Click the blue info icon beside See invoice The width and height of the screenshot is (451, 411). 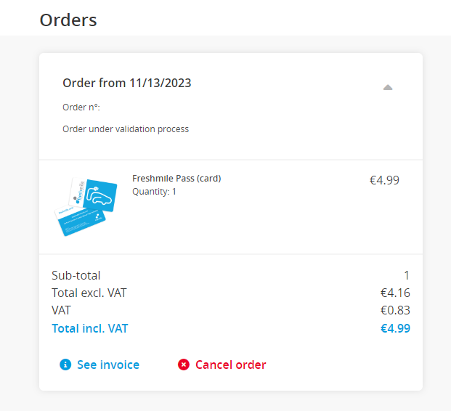pyautogui.click(x=65, y=365)
